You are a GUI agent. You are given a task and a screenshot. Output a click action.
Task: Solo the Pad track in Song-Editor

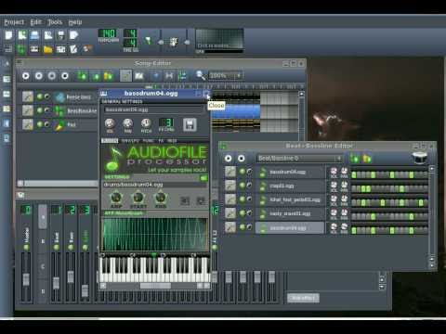46,124
